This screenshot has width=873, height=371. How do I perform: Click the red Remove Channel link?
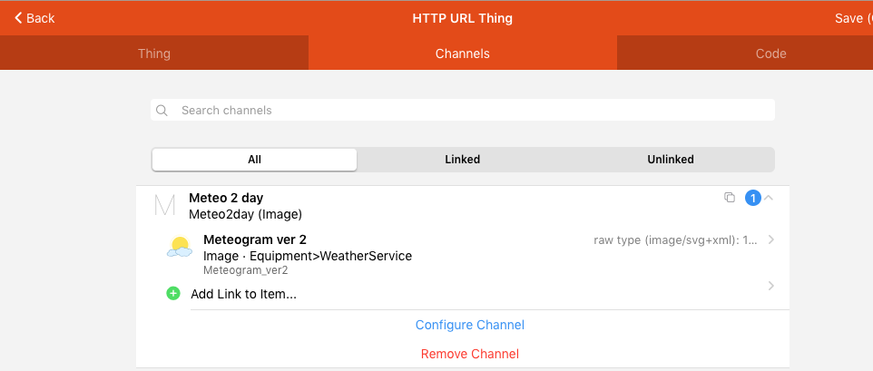point(469,354)
